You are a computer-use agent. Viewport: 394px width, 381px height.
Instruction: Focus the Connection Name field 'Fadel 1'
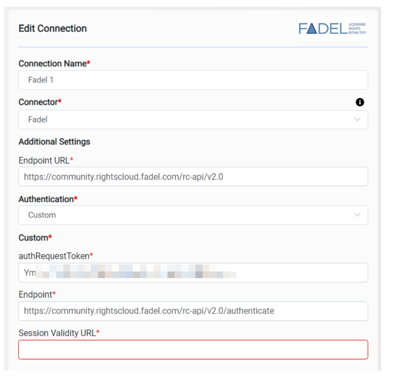click(x=193, y=80)
